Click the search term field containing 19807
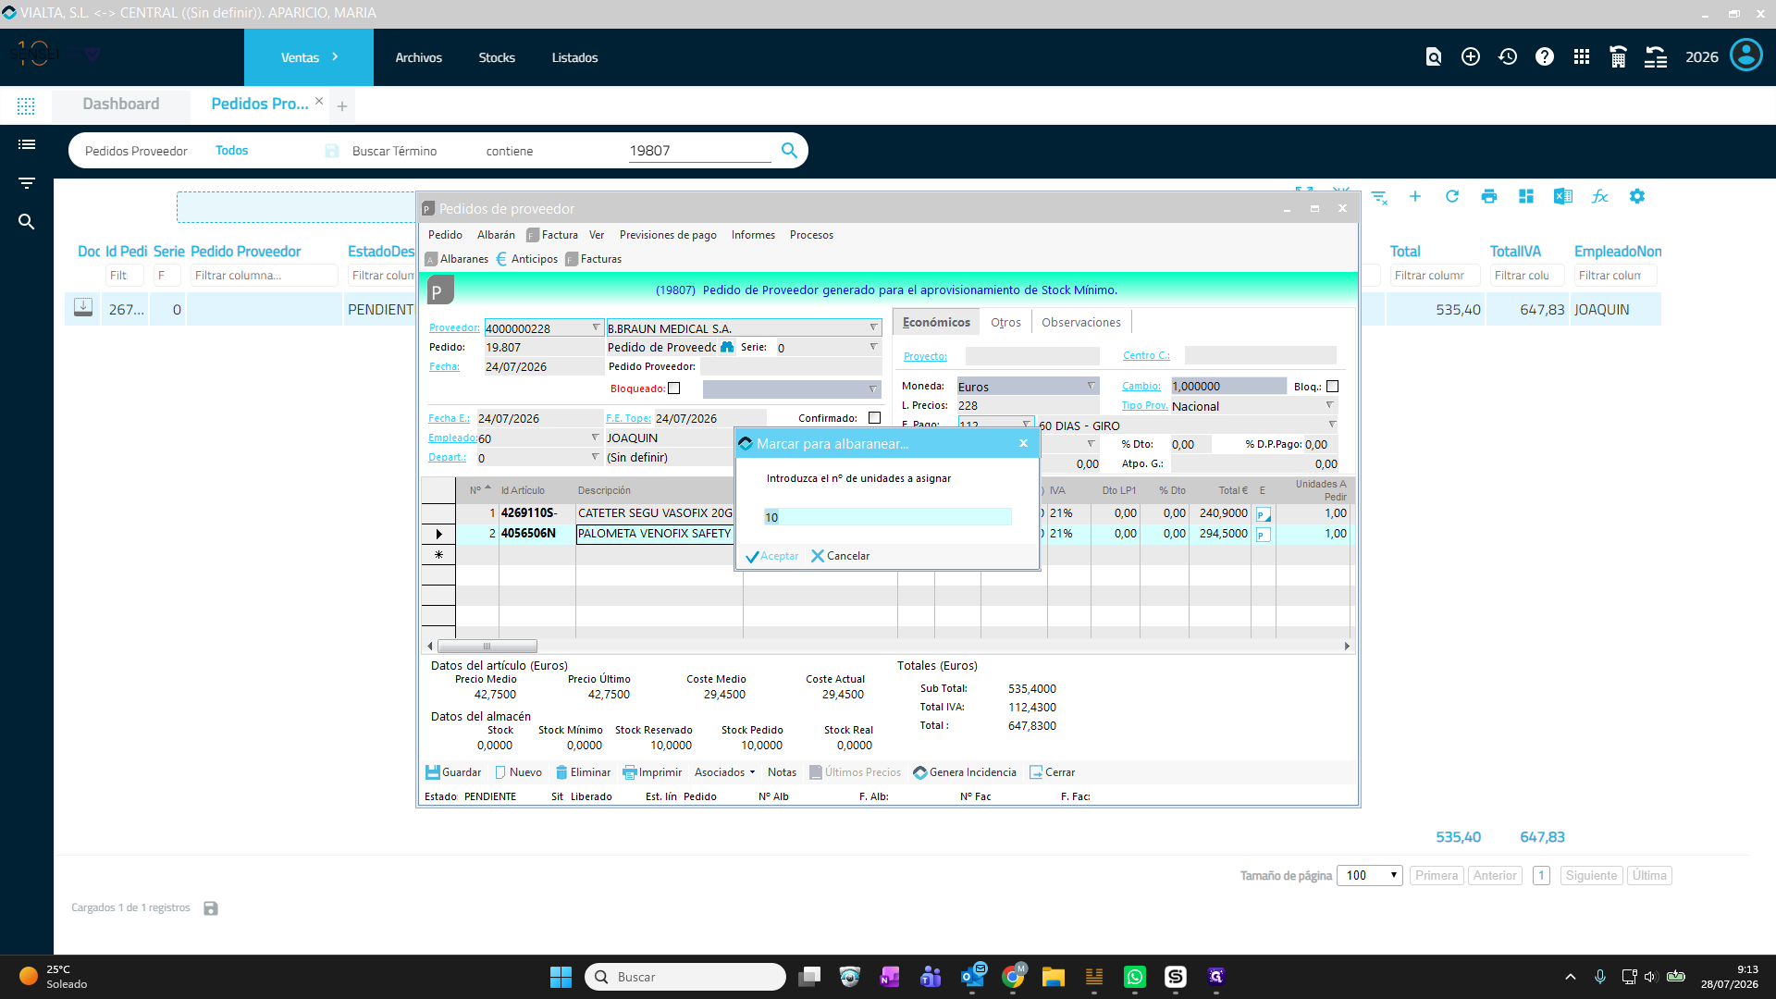 coord(699,151)
